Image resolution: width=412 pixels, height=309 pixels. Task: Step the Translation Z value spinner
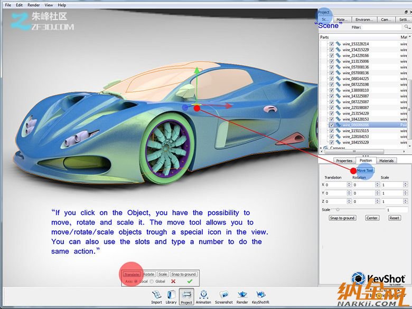tap(349, 201)
